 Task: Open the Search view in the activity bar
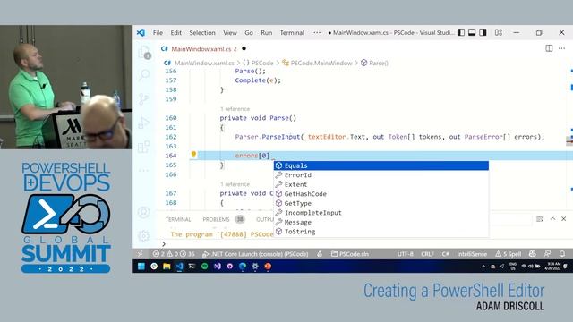tap(144, 75)
